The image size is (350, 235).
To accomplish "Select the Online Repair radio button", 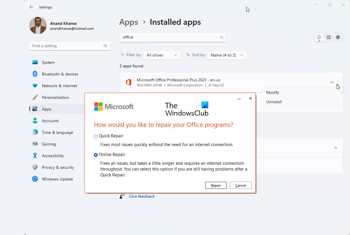I will click(x=96, y=155).
